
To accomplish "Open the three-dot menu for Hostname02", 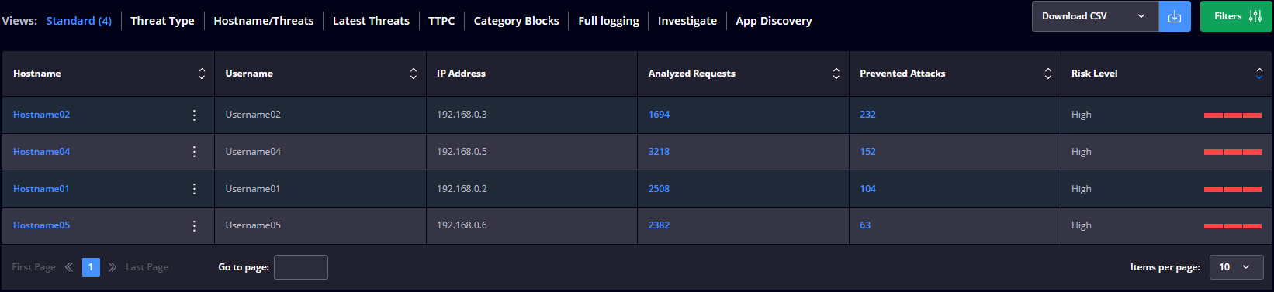I will [194, 115].
